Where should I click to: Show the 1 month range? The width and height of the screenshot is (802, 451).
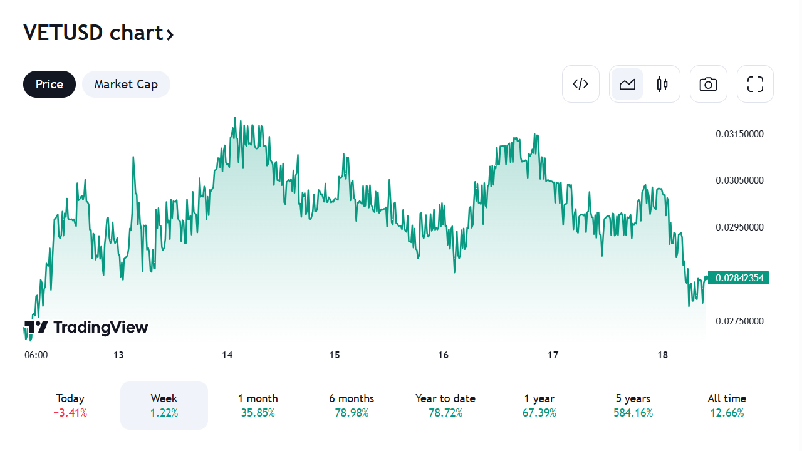(x=258, y=405)
